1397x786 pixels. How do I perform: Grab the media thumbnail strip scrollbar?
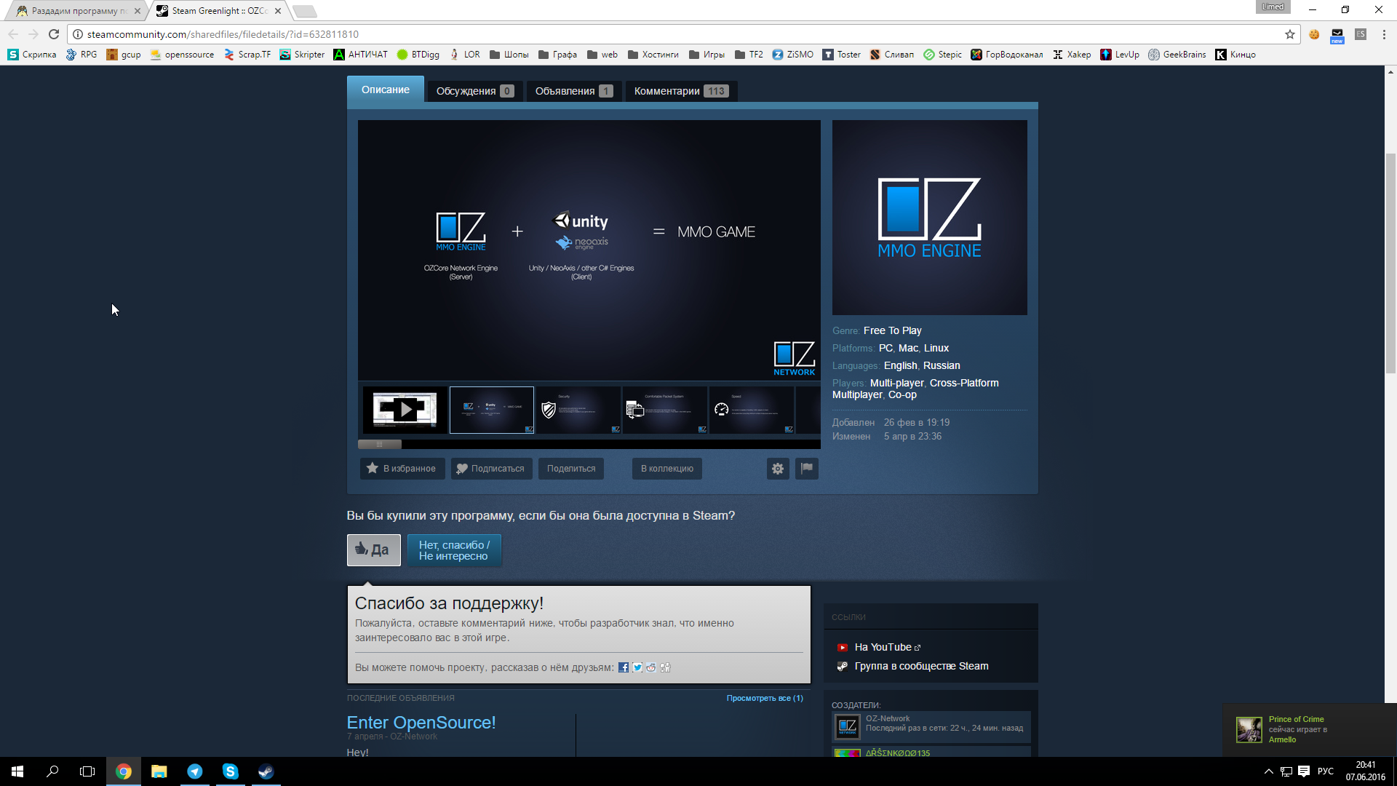(379, 444)
